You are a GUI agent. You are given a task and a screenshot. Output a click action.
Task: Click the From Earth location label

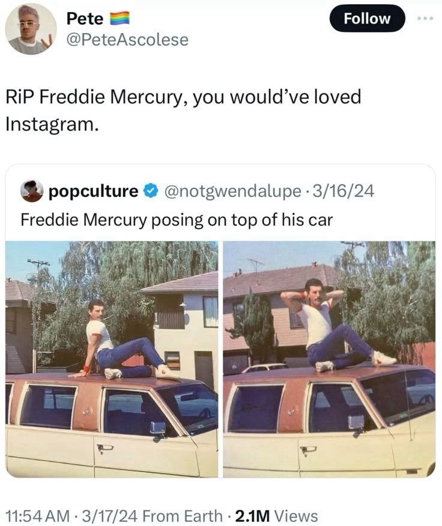pos(183,516)
